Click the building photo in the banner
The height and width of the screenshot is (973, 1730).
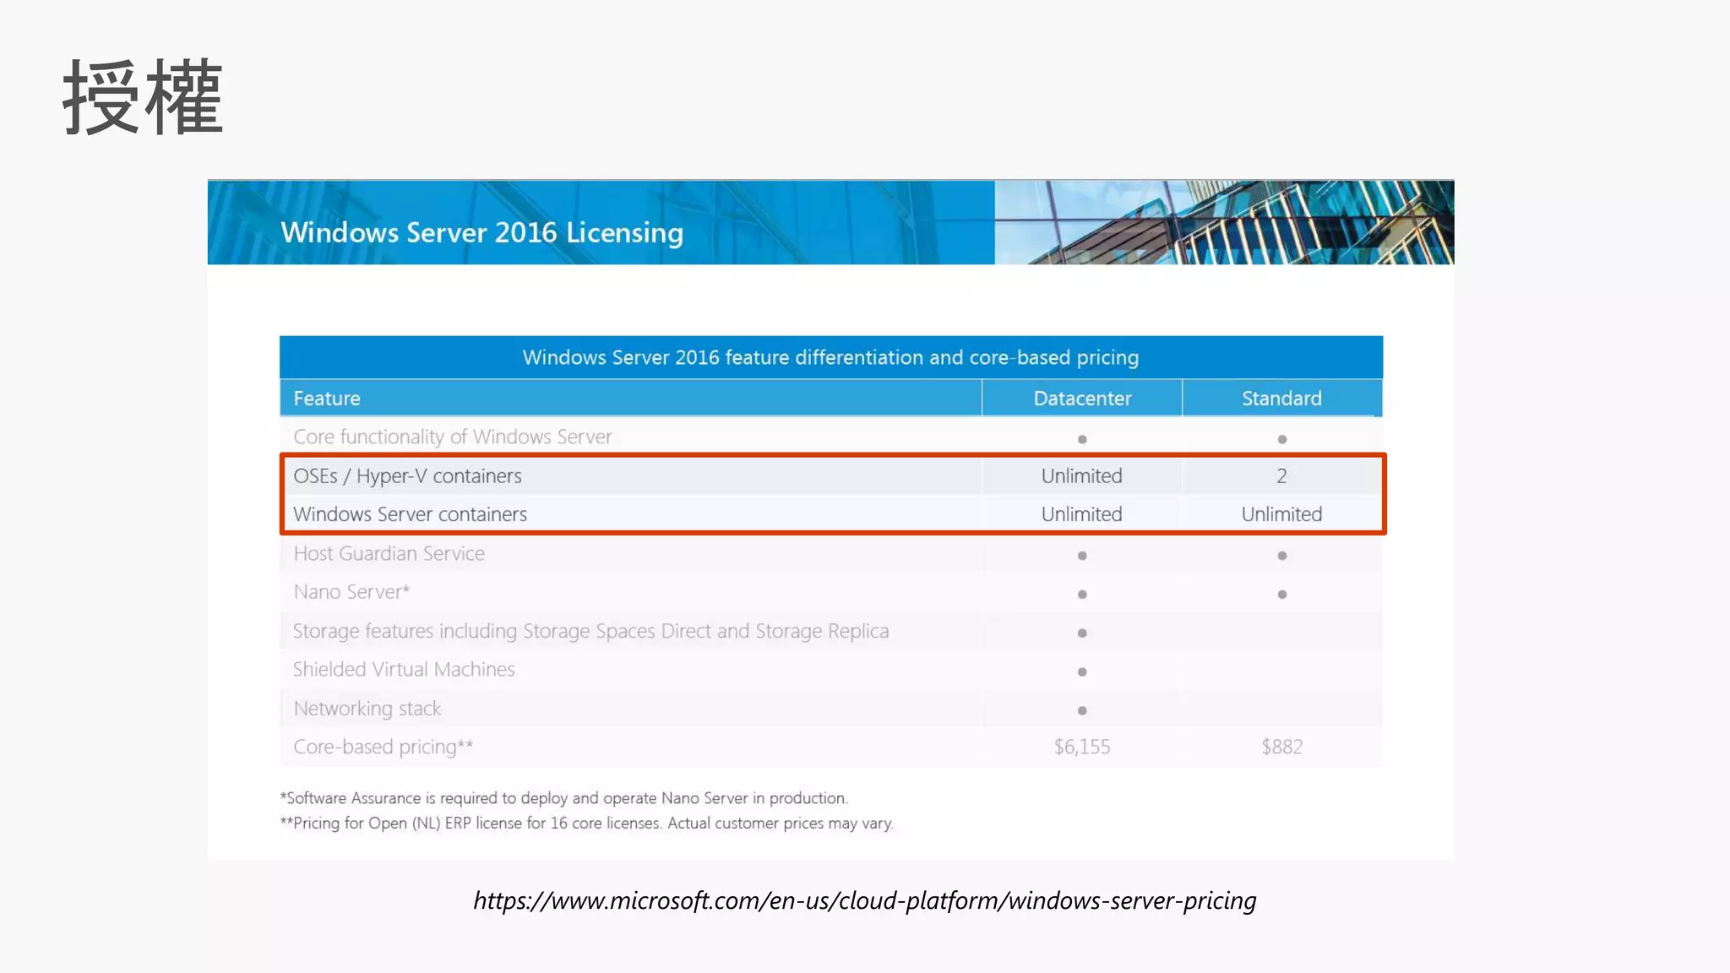coord(1224,222)
